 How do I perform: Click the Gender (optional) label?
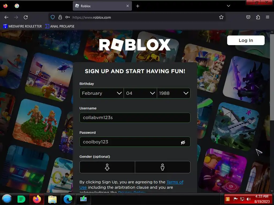95,156
